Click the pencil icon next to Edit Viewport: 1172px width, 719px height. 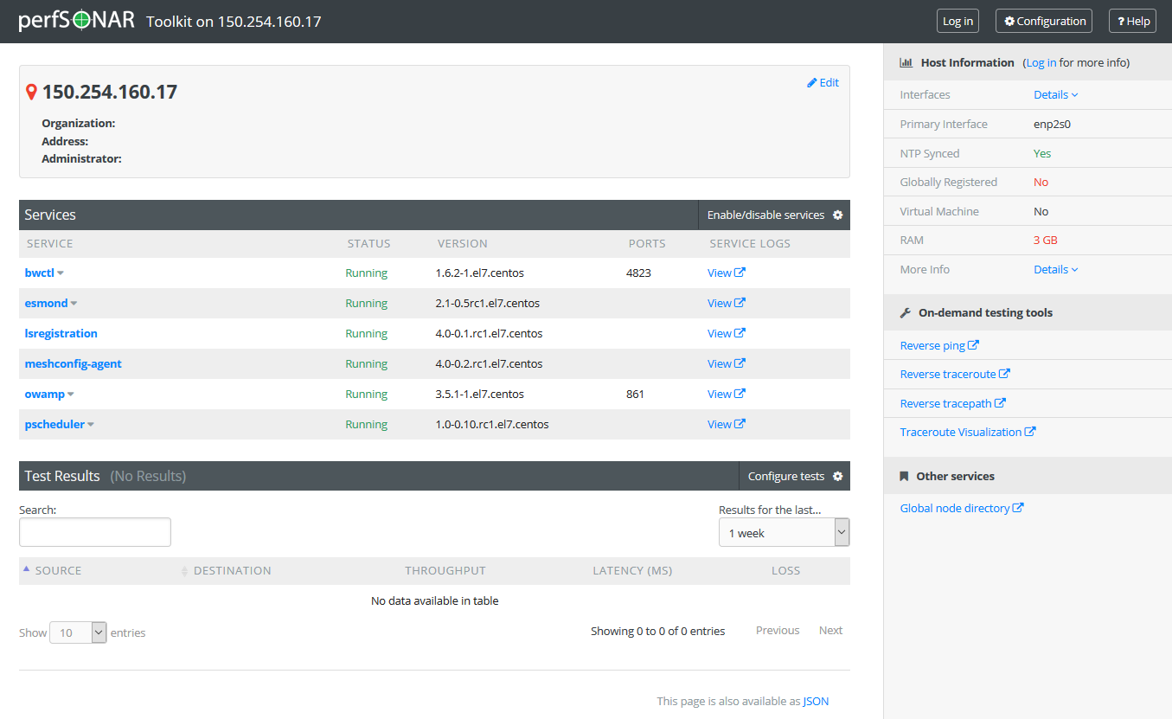click(812, 82)
